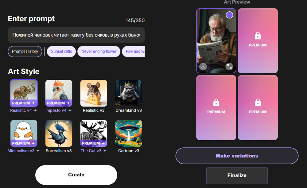The width and height of the screenshot is (307, 188).
Task: Toggle the purple selection circle on preview
Action: click(x=229, y=15)
